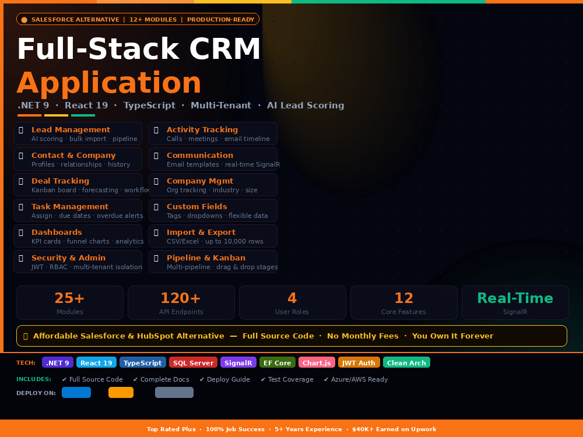Click 'Assign · due dates · overdue alerts' text
583x437 pixels.
[87, 216]
